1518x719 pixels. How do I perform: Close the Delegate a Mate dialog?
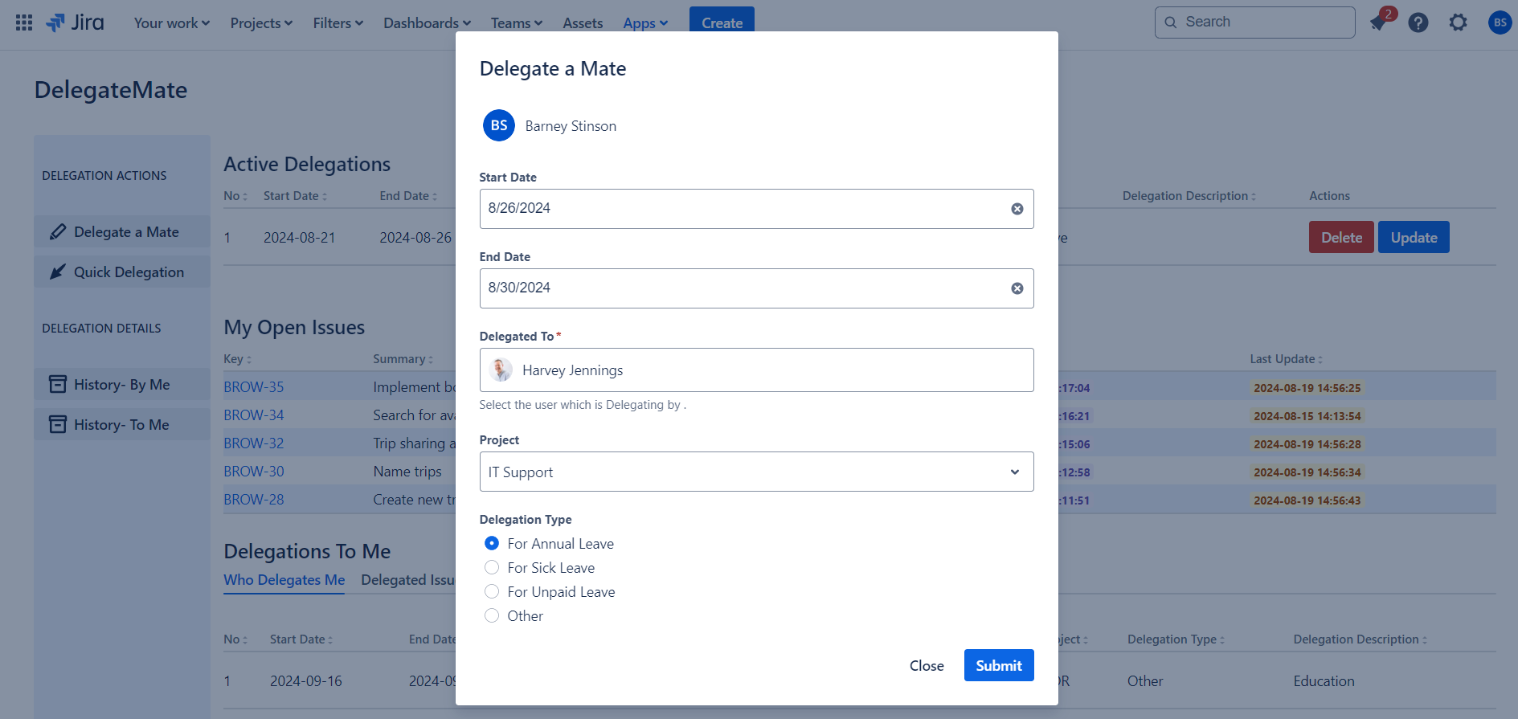pyautogui.click(x=927, y=665)
